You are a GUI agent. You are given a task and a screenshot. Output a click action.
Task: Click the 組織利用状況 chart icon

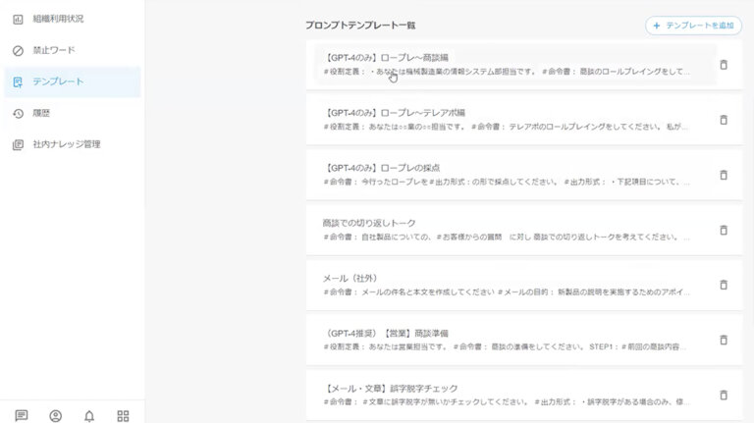click(x=18, y=19)
